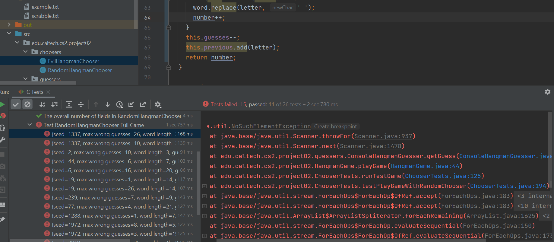Image resolution: width=554 pixels, height=242 pixels.
Task: Expand all test results
Action: (69, 104)
